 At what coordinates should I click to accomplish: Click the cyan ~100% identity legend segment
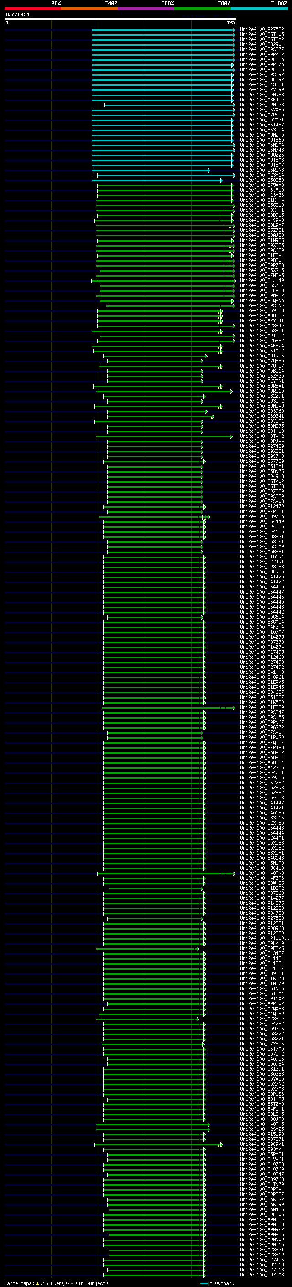pyautogui.click(x=260, y=8)
